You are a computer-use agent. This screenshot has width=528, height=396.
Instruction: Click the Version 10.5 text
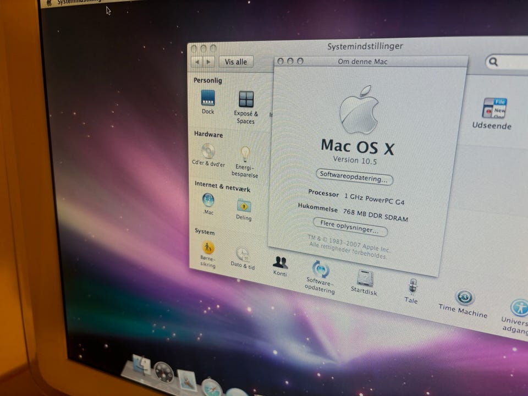tap(355, 160)
